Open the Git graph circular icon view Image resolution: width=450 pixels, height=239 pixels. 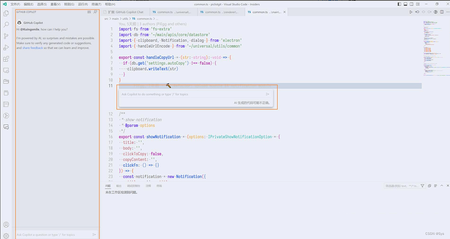[6, 116]
